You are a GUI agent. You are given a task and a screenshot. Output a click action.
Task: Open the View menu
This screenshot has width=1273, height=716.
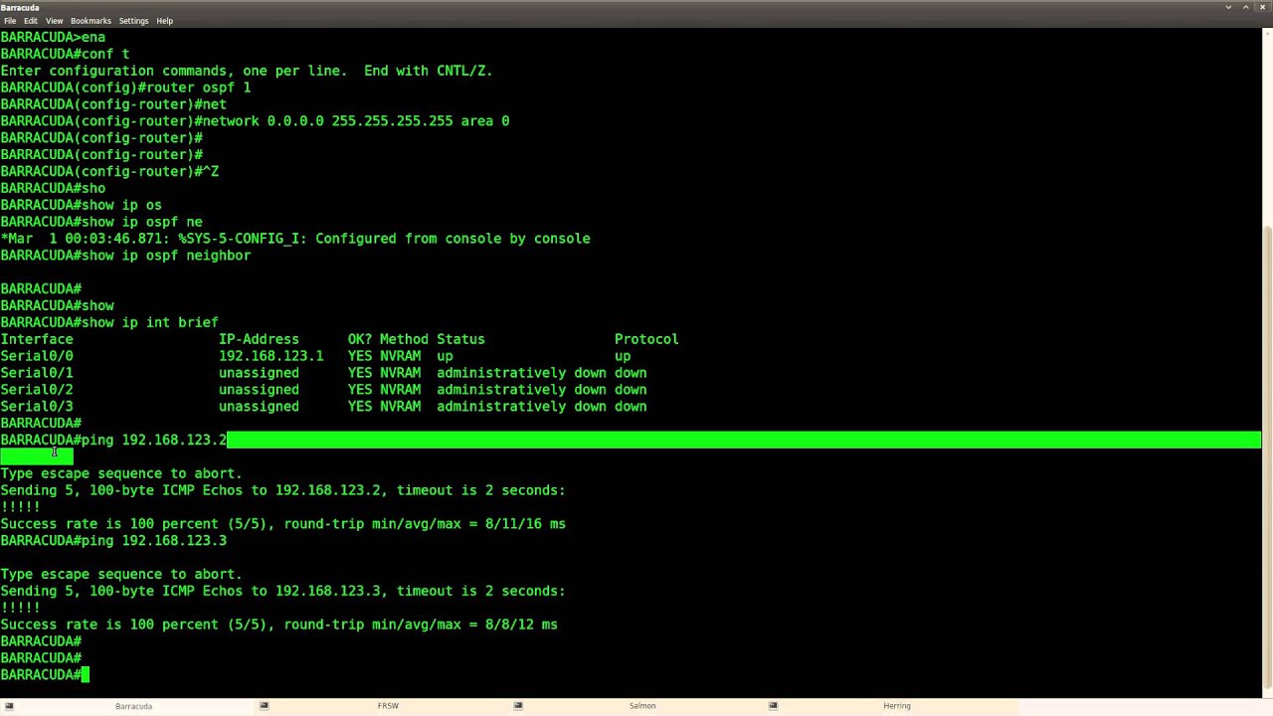[x=54, y=21]
